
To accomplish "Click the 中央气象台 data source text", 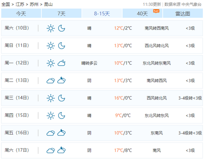I will (193, 4).
